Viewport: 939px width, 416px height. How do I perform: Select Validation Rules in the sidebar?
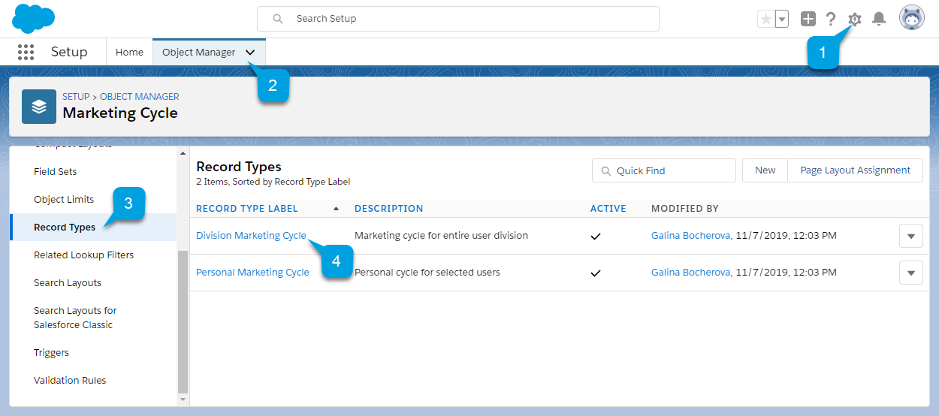tap(70, 381)
